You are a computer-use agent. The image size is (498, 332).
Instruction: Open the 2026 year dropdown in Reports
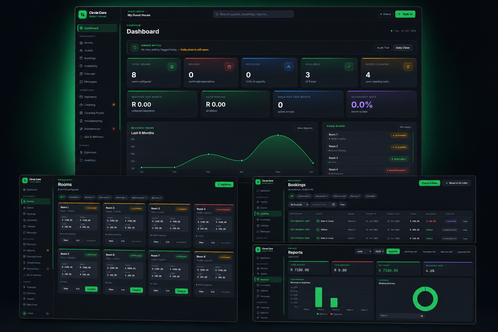tap(379, 252)
